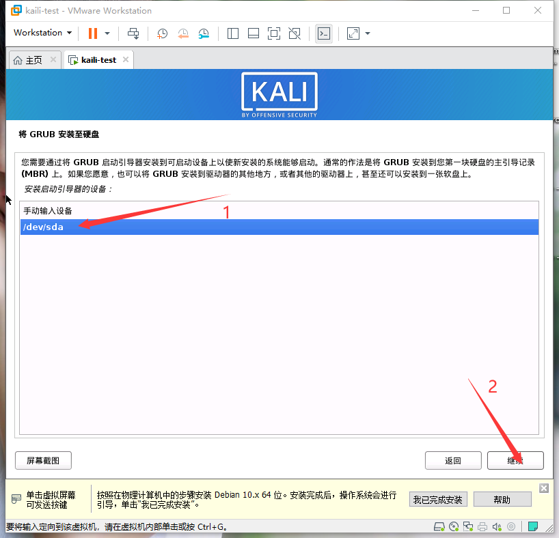This screenshot has height=538, width=559.
Task: Select the kaili-test tab
Action: [x=94, y=59]
